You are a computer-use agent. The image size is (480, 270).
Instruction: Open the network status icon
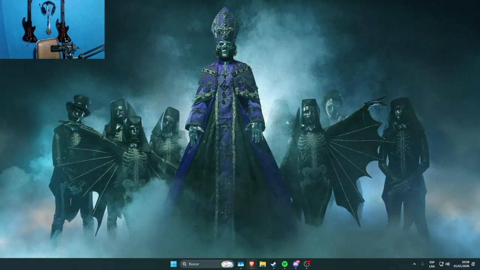[x=441, y=264]
